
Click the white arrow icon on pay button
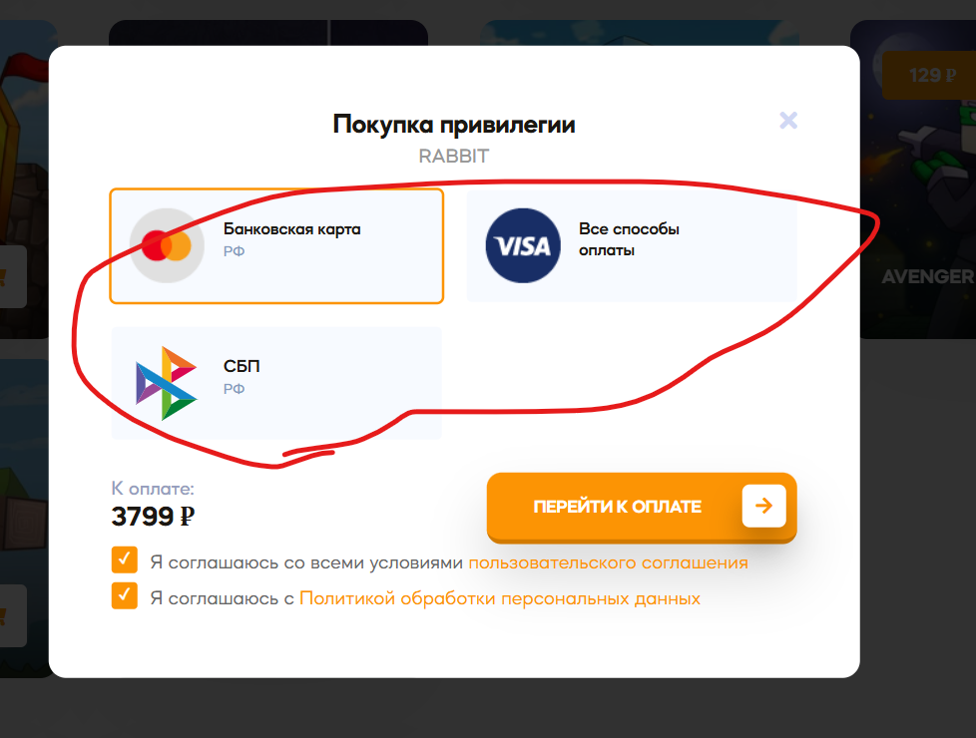click(x=763, y=506)
